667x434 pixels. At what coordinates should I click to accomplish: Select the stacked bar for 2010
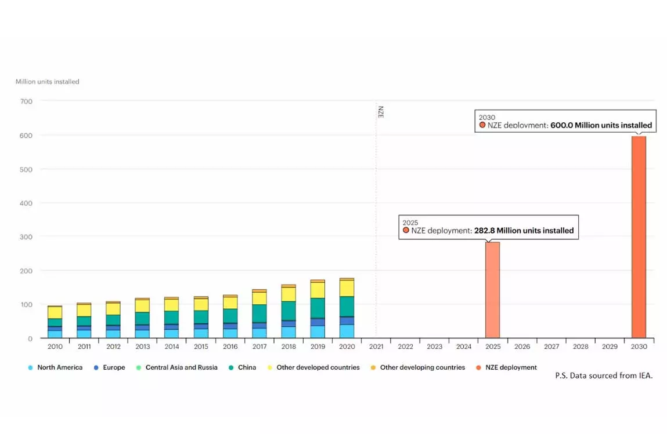pyautogui.click(x=55, y=322)
